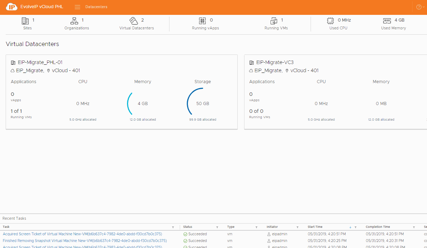This screenshot has height=248, width=427.
Task: Click the Virtual Datacenters cloud icon
Action: 134,21
